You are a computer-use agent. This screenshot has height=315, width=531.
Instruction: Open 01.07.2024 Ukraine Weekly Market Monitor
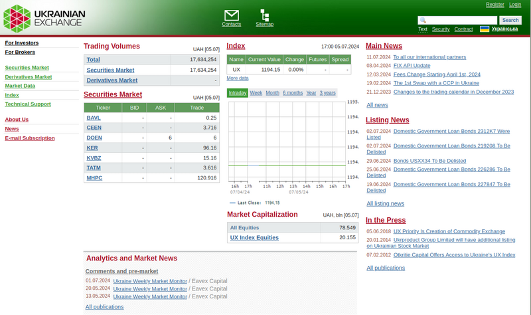(x=150, y=281)
